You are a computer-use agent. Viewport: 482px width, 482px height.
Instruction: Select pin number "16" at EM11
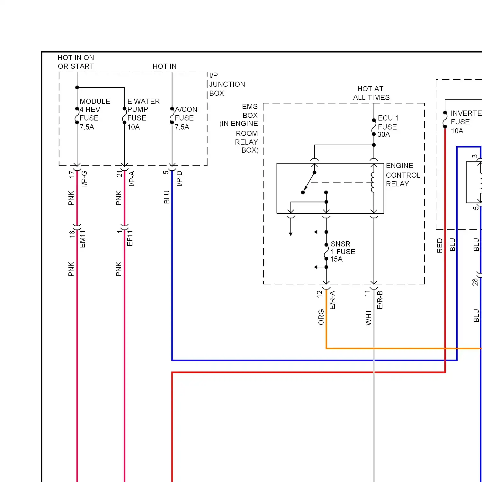click(x=72, y=234)
